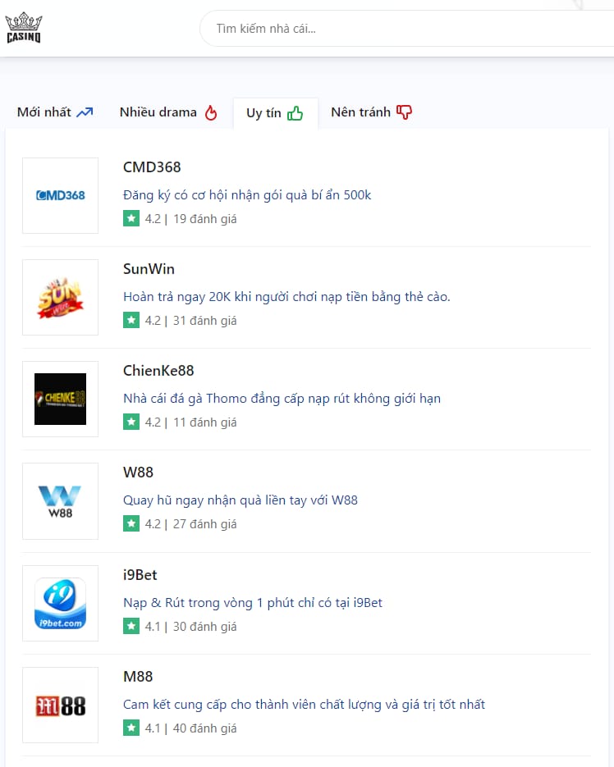Click the 4.2 rating score for CMD368
614x767 pixels.
[x=153, y=219]
